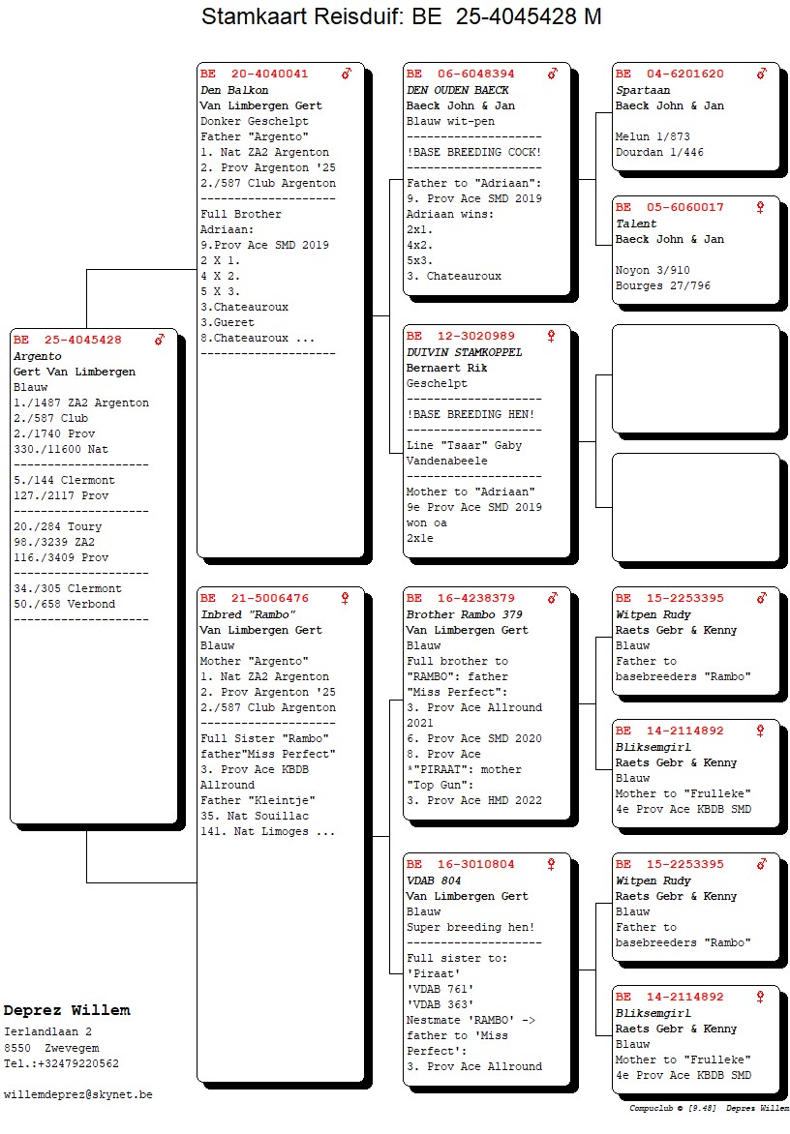Click male symbol on Brother Rambo 379 card
The image size is (790, 1134).
pos(553,598)
